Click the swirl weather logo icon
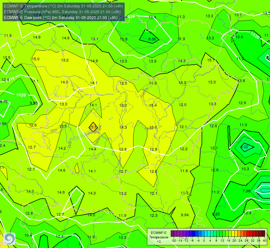270x248 pixels. click(9, 239)
